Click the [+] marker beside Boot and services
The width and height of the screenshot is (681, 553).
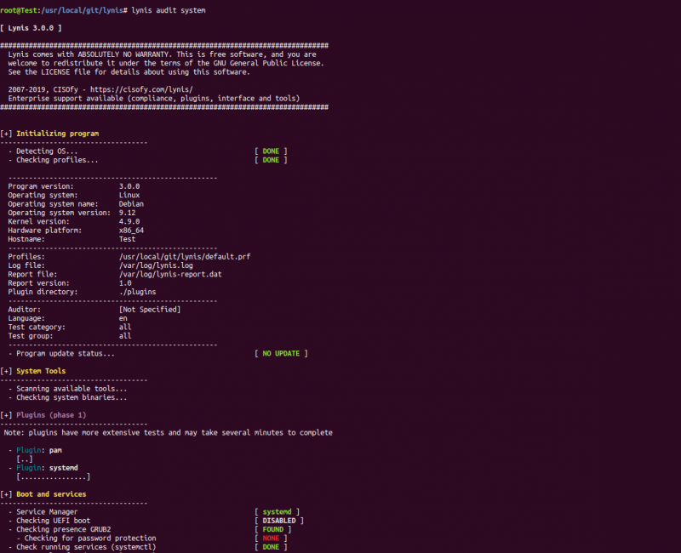coord(6,494)
